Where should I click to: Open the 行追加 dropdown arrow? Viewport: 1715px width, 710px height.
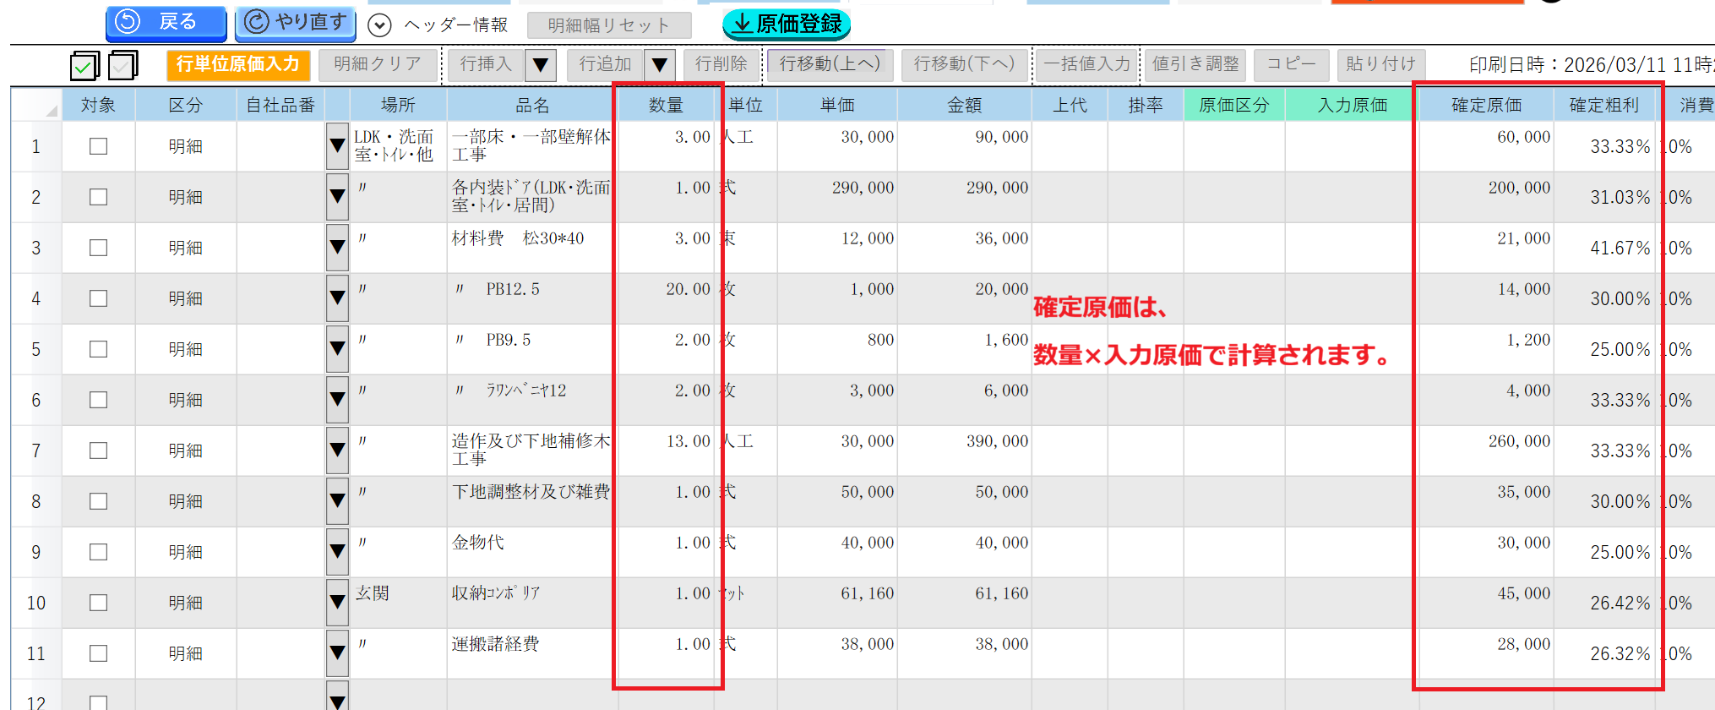(660, 64)
